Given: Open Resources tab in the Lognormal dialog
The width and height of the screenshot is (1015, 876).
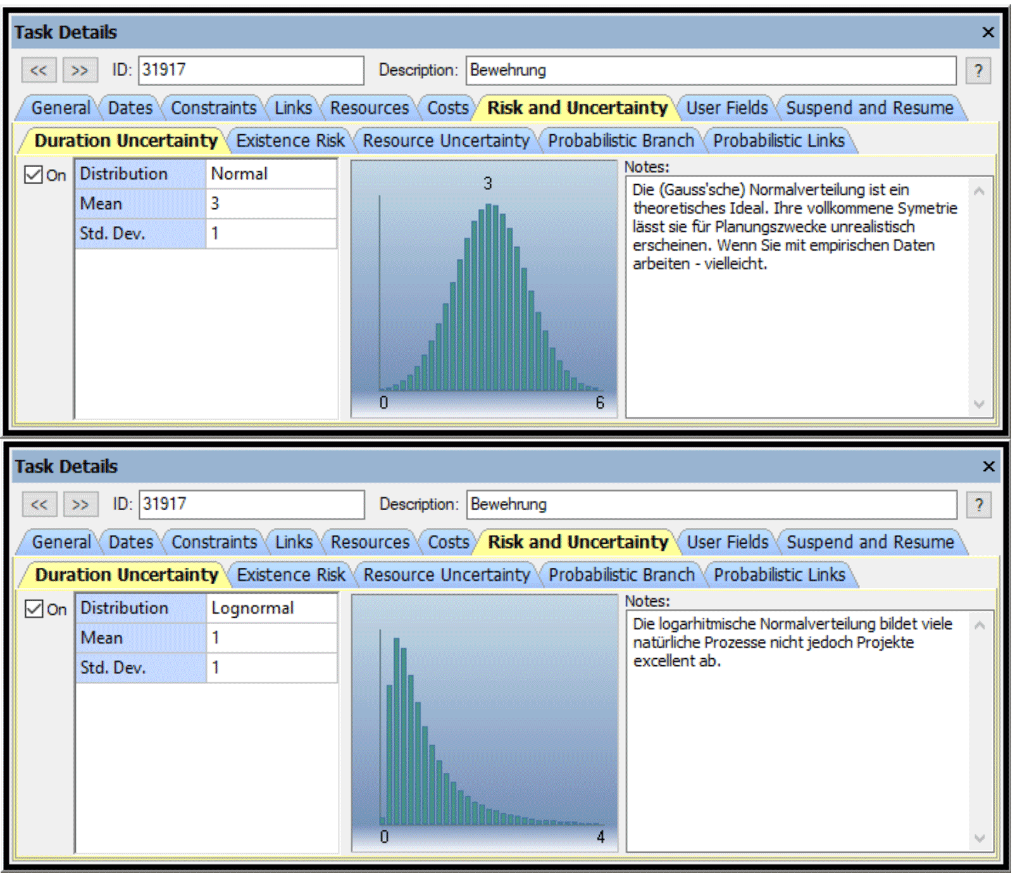Looking at the screenshot, I should [370, 542].
